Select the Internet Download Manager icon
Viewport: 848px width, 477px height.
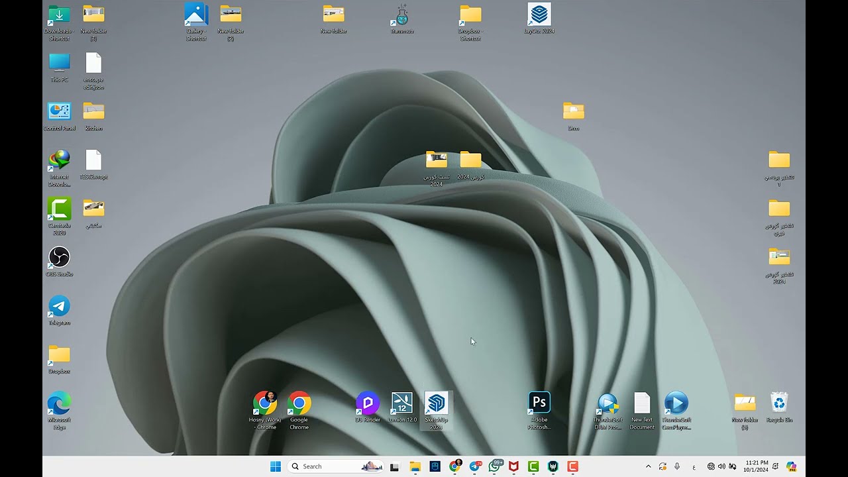(x=59, y=168)
